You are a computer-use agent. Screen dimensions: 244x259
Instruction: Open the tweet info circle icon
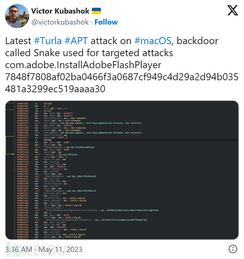(x=233, y=249)
